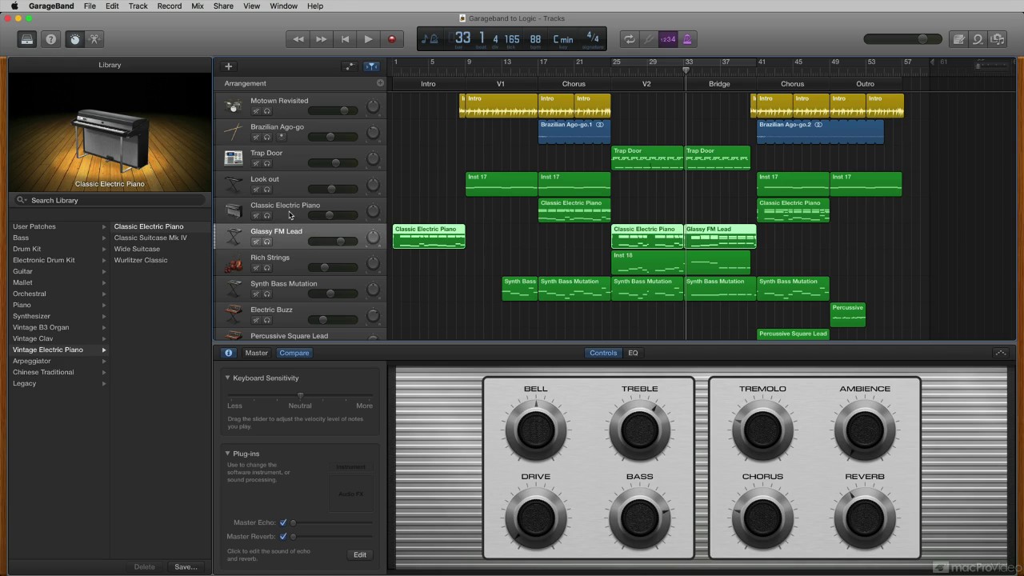The height and width of the screenshot is (576, 1024).
Task: Mute the Glassy FM Lead track
Action: click(x=257, y=241)
